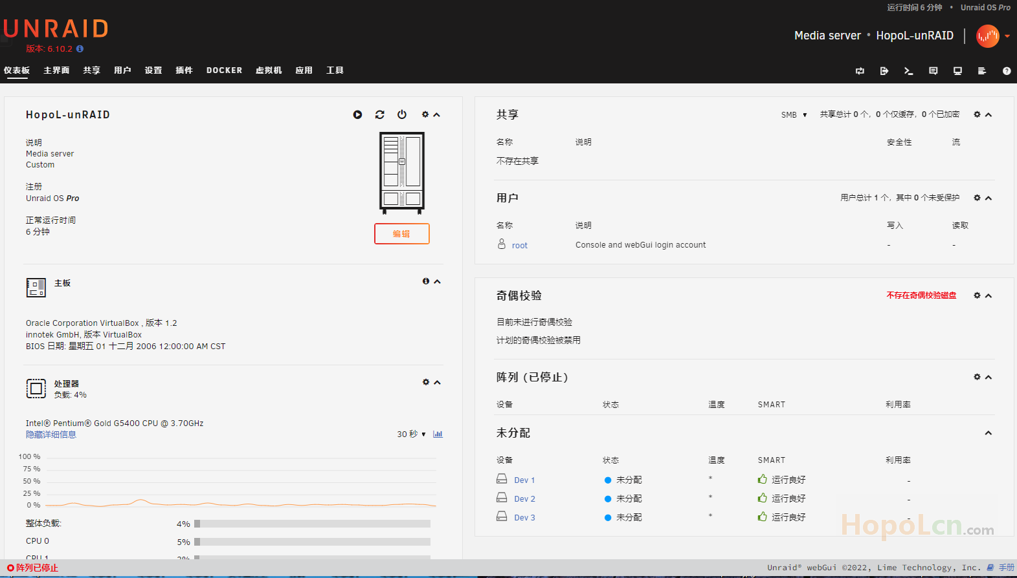
Task: Open the 工具 menu tab
Action: tap(335, 70)
